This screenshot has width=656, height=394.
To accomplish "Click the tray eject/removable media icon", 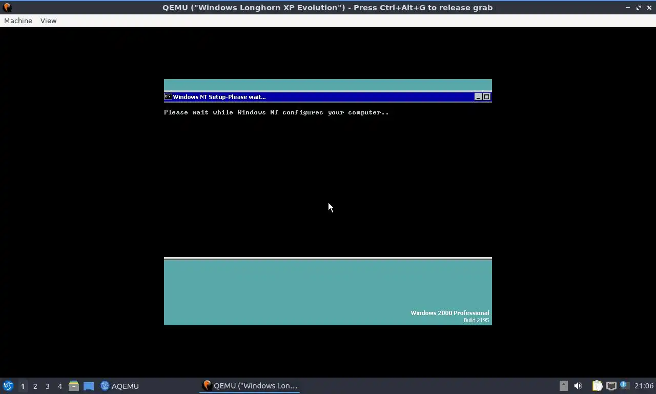I will [x=563, y=386].
